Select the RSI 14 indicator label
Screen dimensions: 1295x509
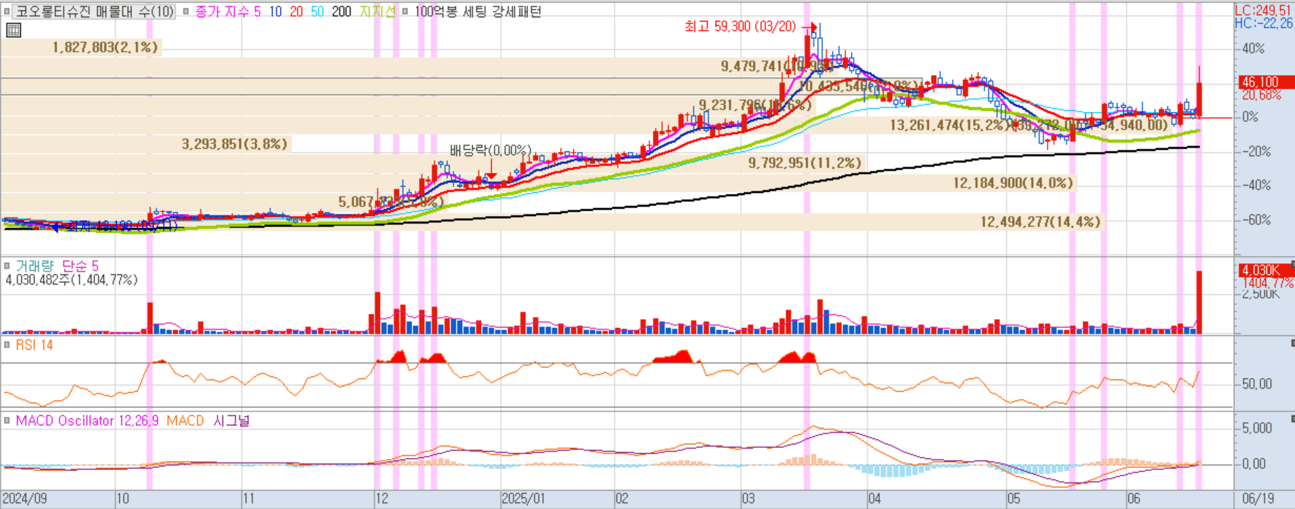point(34,345)
